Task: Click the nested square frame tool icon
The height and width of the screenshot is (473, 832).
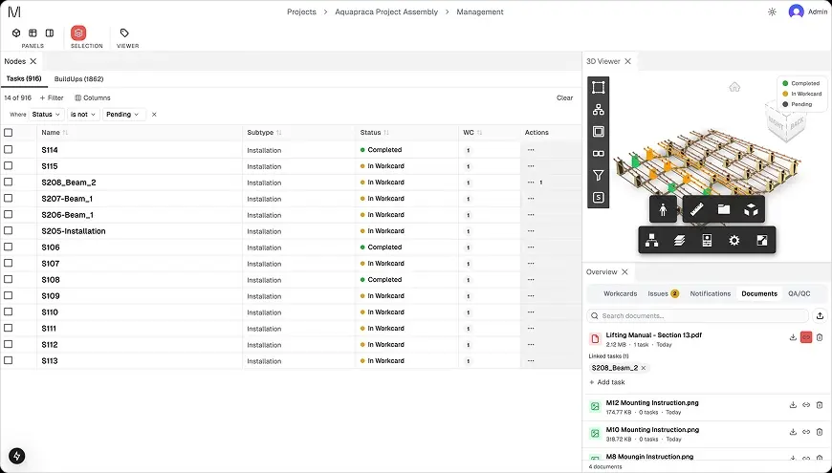Action: 599,132
